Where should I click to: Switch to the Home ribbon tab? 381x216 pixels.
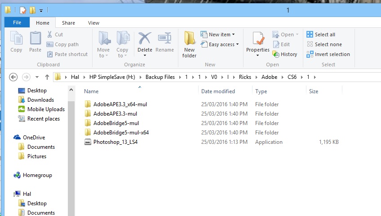(x=43, y=23)
